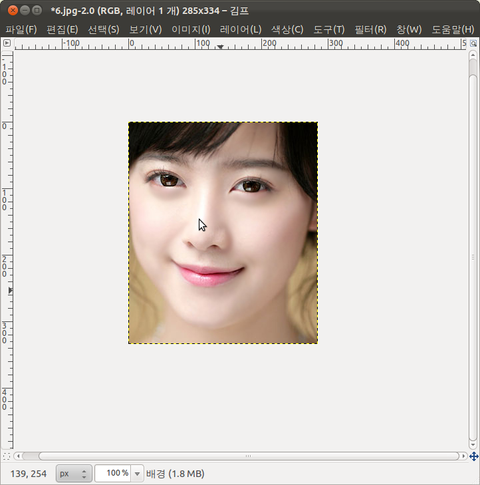Click the vertical scrollbar down arrow
The width and height of the screenshot is (480, 485).
(473, 445)
